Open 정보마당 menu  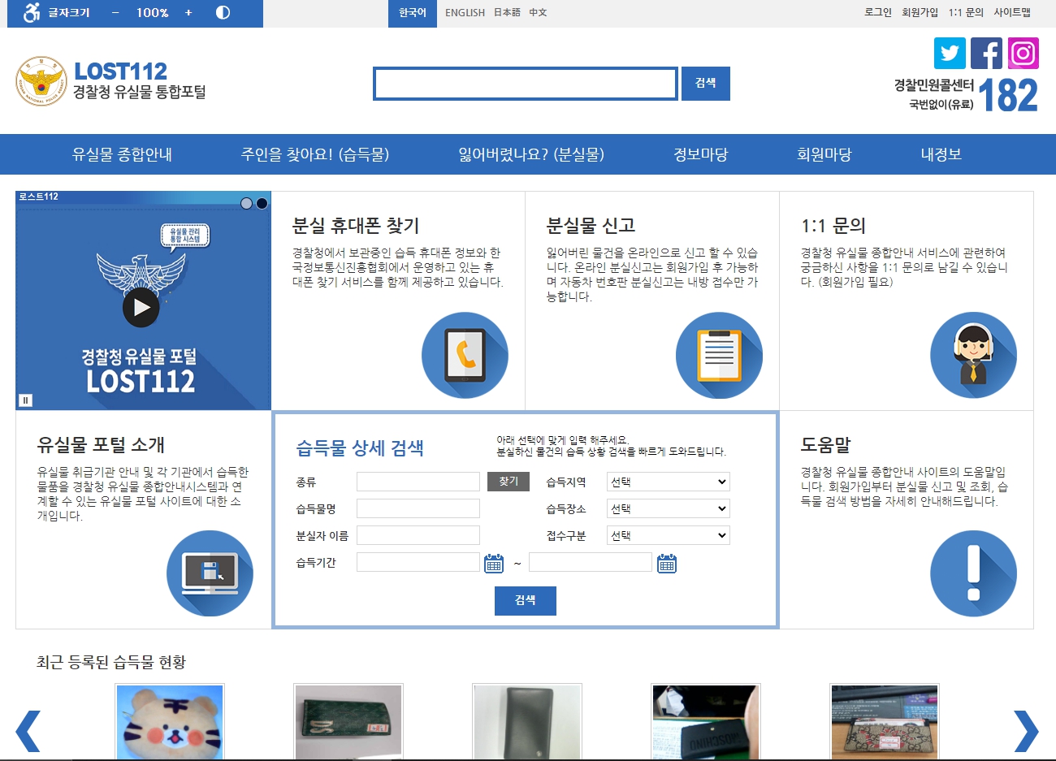[x=701, y=154]
